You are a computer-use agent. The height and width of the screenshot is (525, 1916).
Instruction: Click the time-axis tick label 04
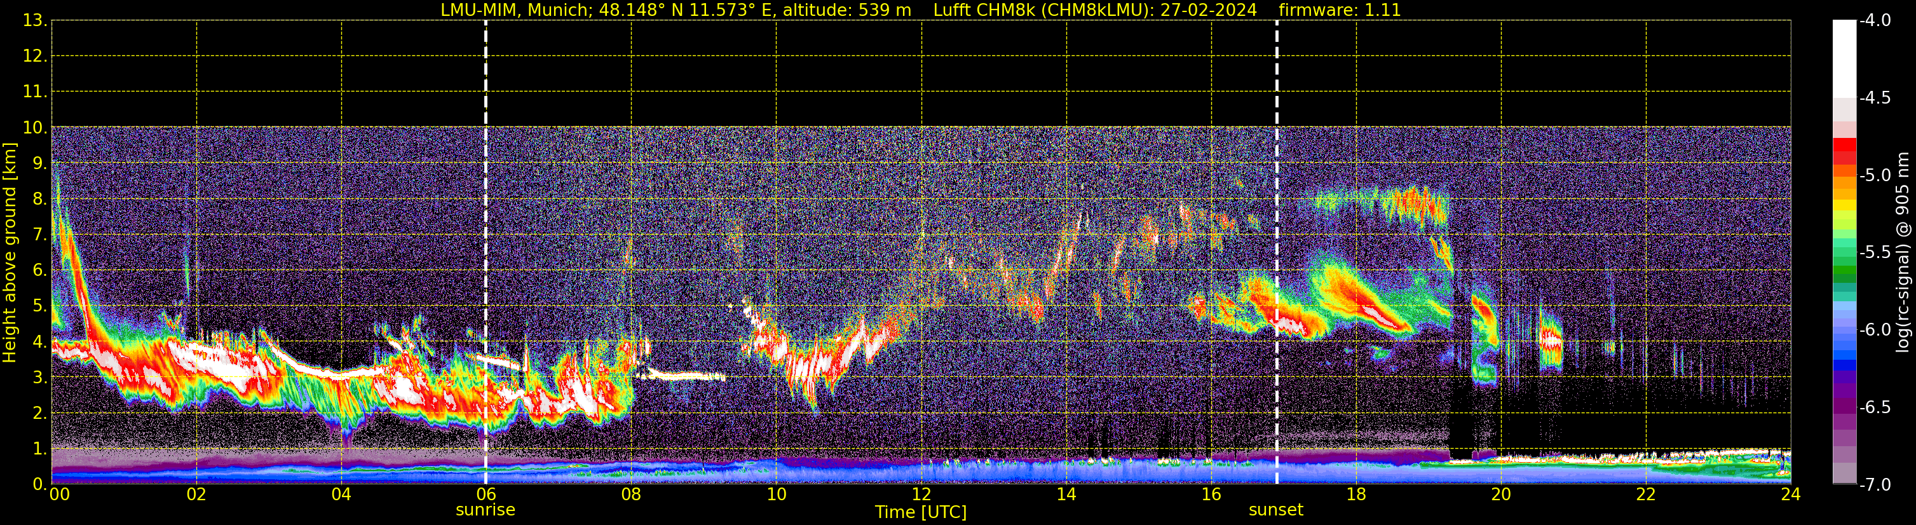pyautogui.click(x=341, y=495)
